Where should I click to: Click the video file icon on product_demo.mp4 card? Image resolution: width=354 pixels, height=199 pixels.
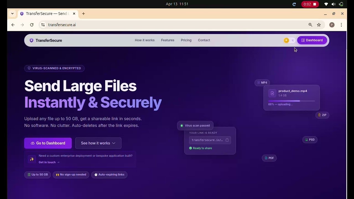(272, 93)
